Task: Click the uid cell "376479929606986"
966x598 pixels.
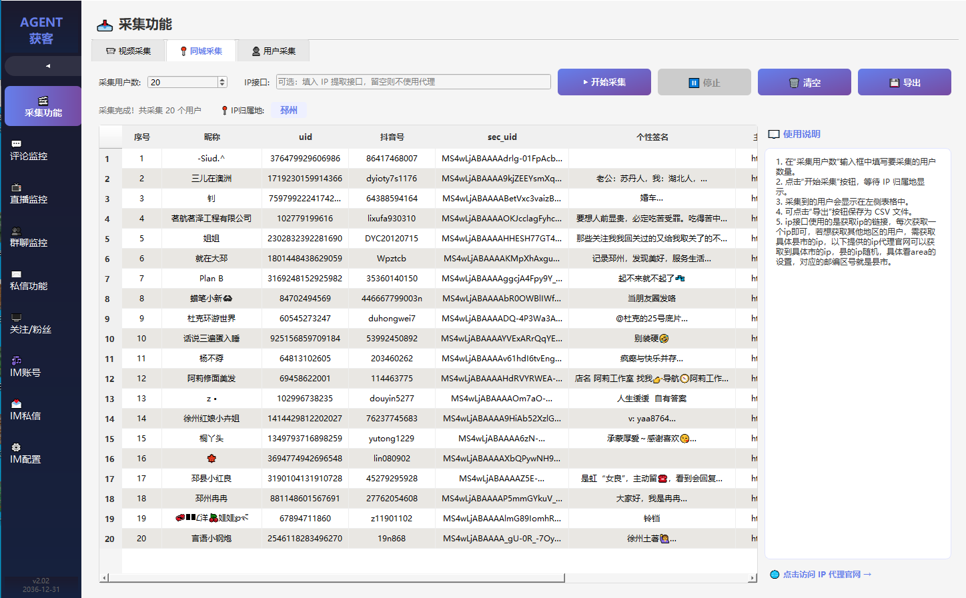Action: point(305,159)
